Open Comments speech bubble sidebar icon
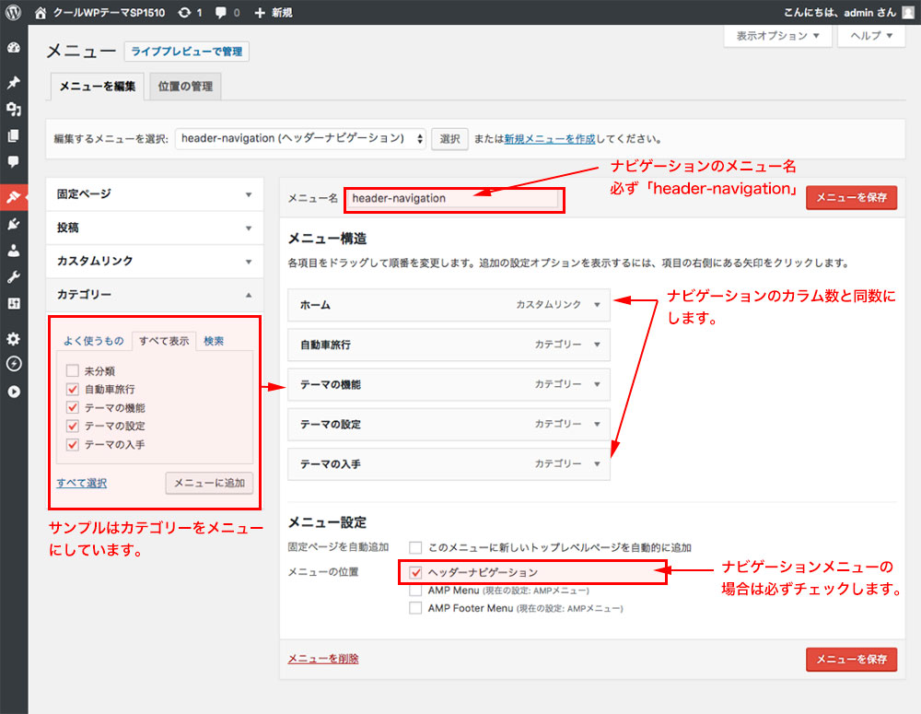This screenshot has height=714, width=921. point(14,161)
